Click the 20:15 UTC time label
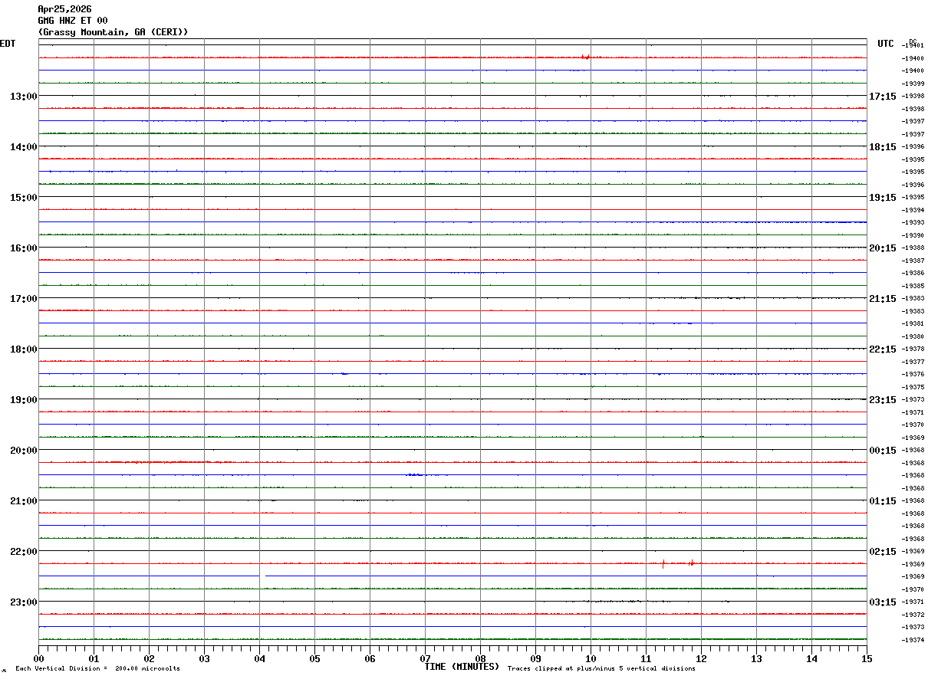The image size is (928, 679). tap(883, 248)
